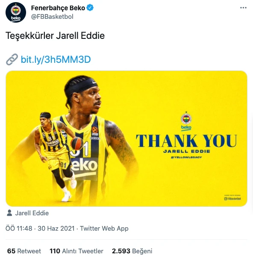Open the Thank You Jarell Eddie image
Image resolution: width=253 pixels, height=261 pixels.
[126, 138]
